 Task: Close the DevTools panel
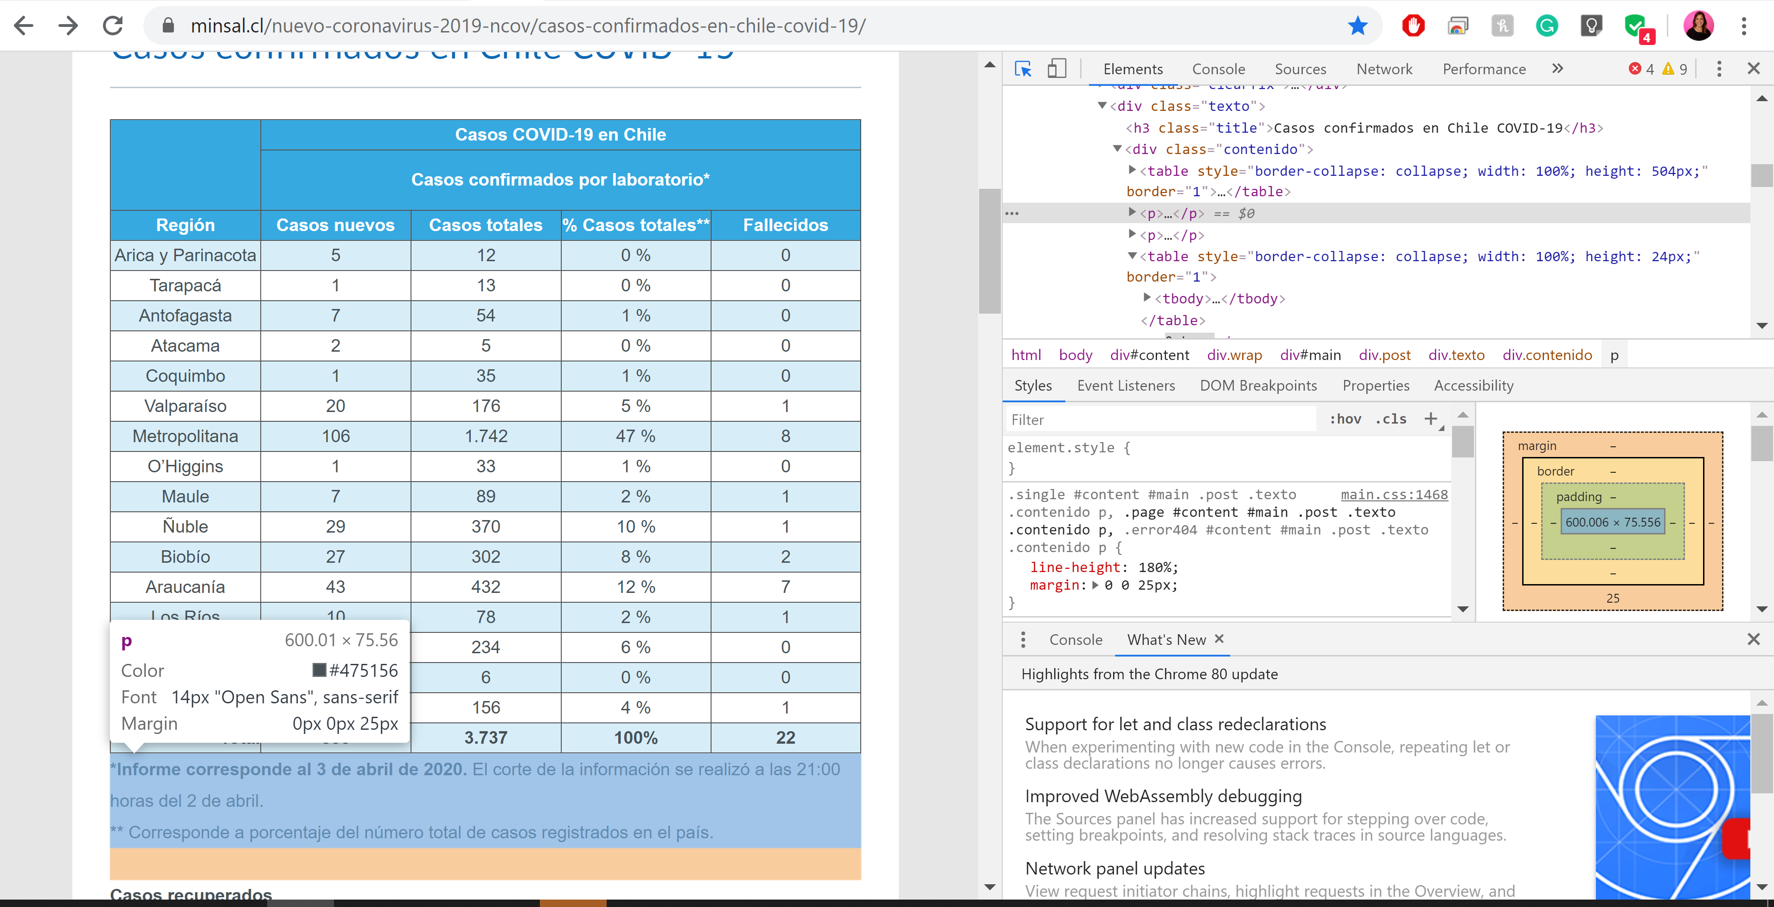pyautogui.click(x=1753, y=69)
